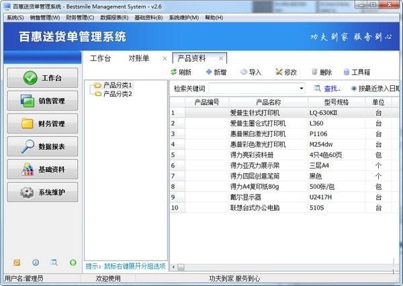
Task: Switch to the 工作台 tab
Action: [x=100, y=58]
